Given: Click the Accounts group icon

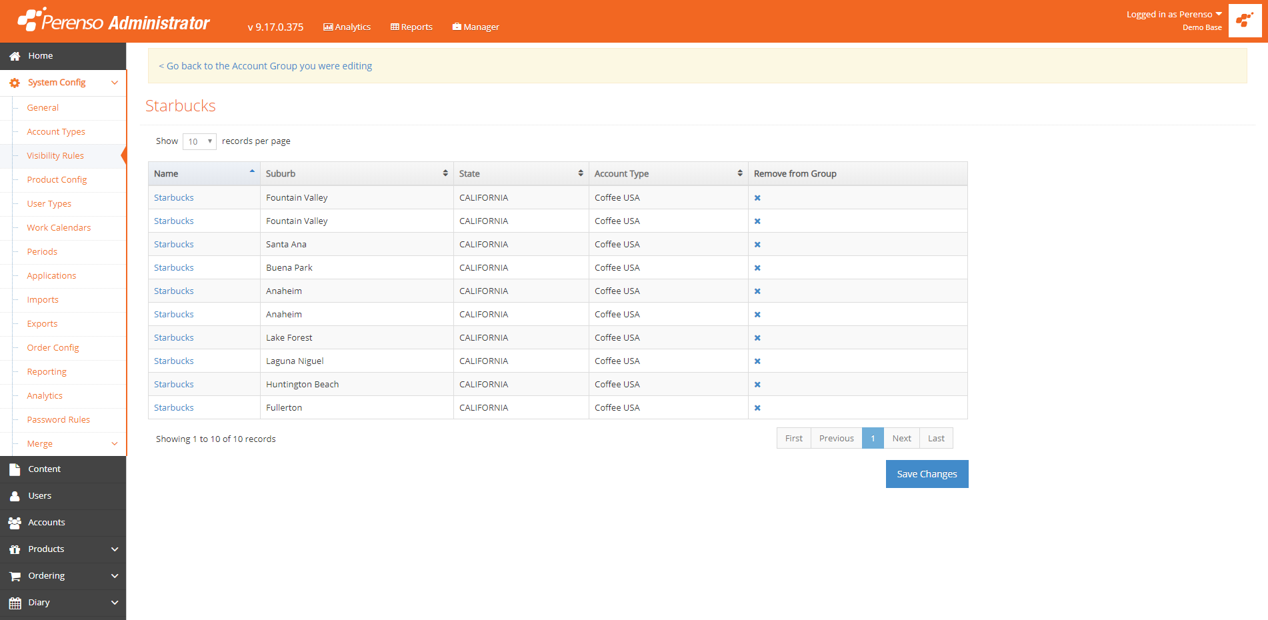Looking at the screenshot, I should [15, 523].
